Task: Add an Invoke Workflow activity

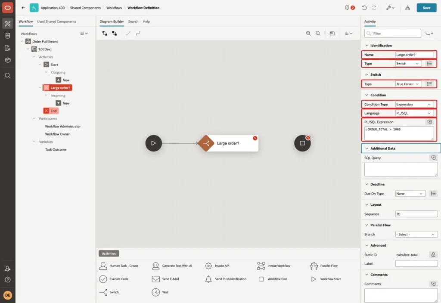Action: pyautogui.click(x=273, y=266)
